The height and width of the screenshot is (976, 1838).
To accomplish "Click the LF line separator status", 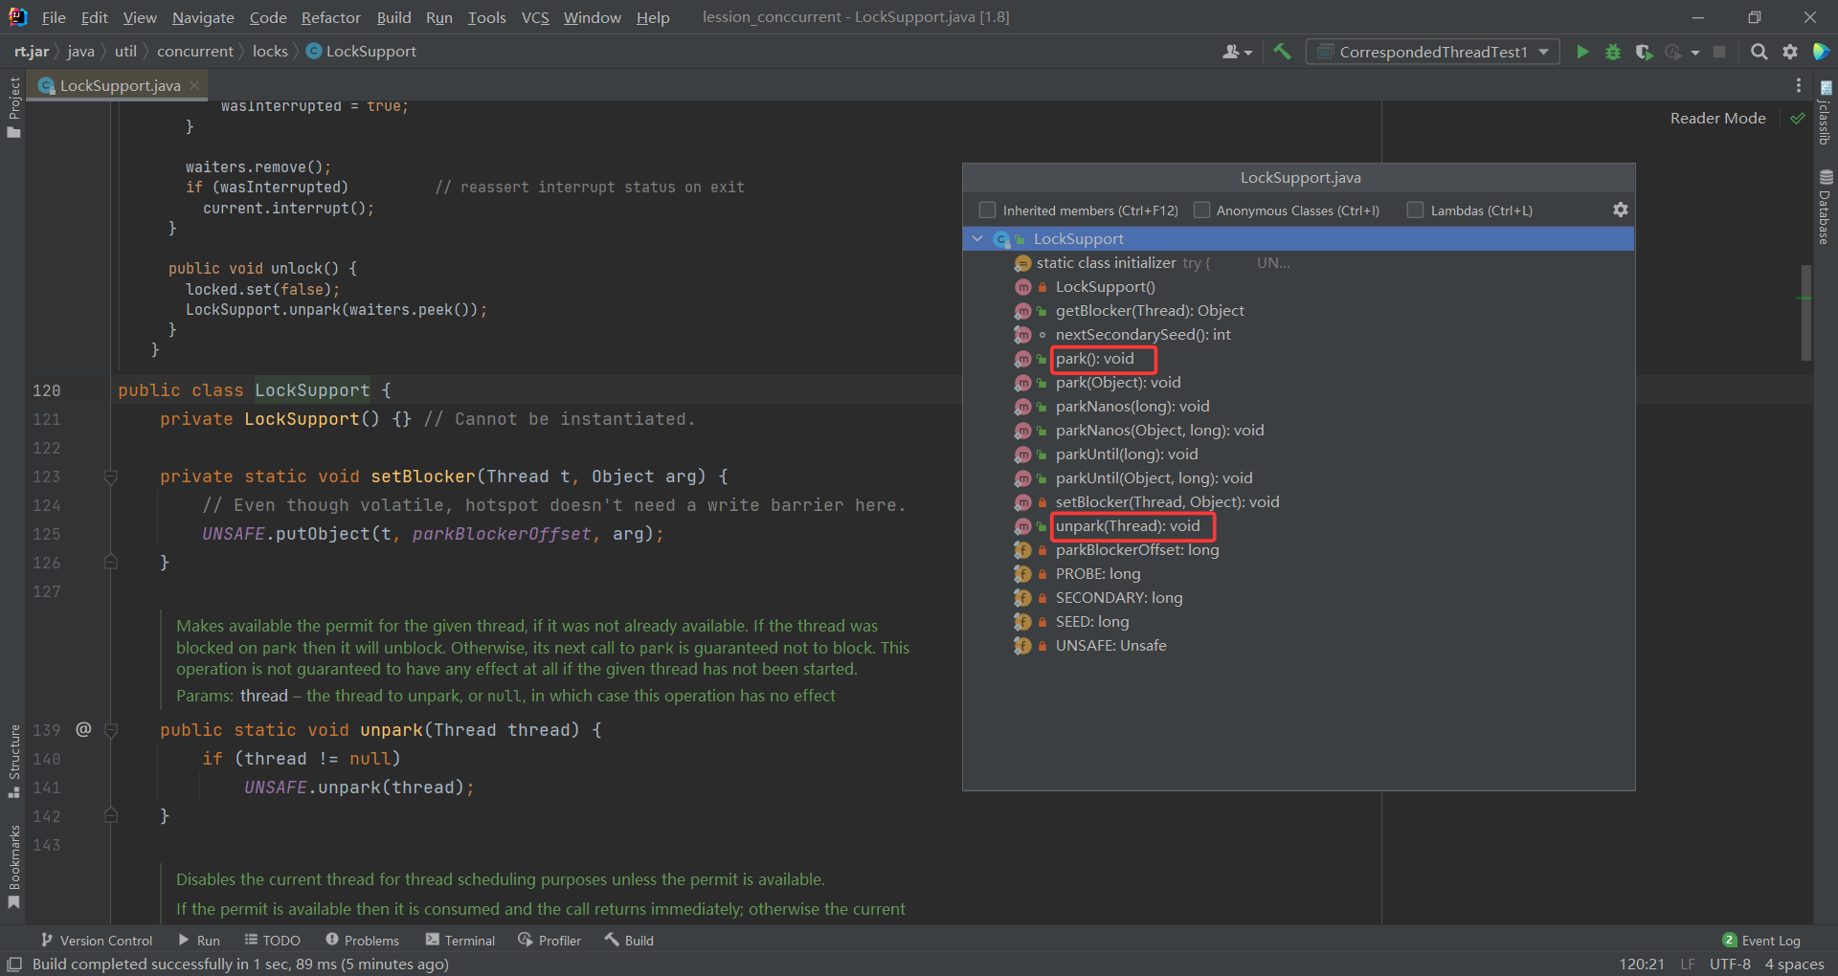I will (1688, 964).
